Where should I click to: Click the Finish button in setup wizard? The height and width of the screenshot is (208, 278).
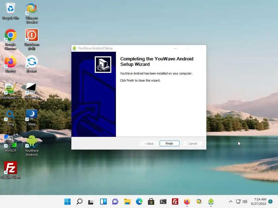(169, 144)
